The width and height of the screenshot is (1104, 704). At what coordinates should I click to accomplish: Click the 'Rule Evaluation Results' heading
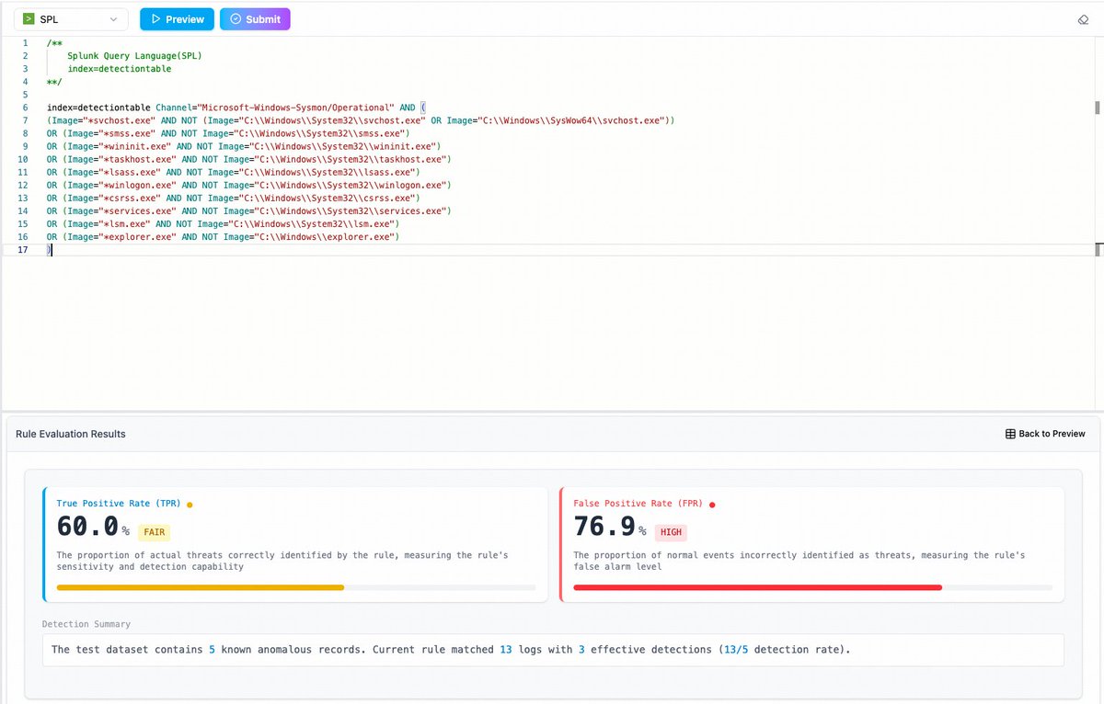71,434
